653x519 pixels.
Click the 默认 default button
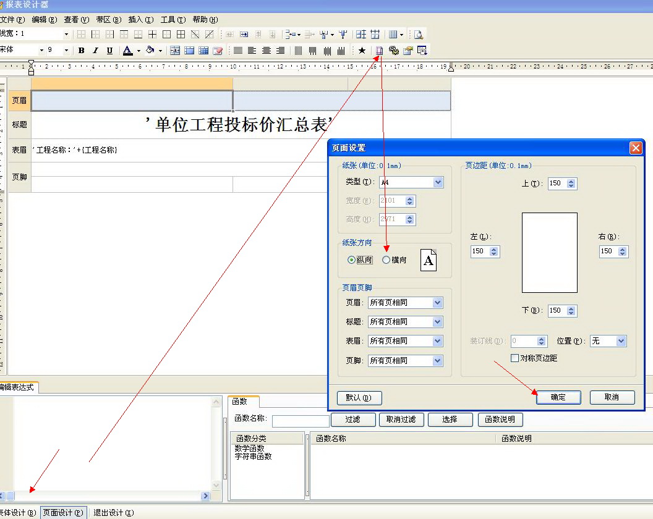click(359, 398)
